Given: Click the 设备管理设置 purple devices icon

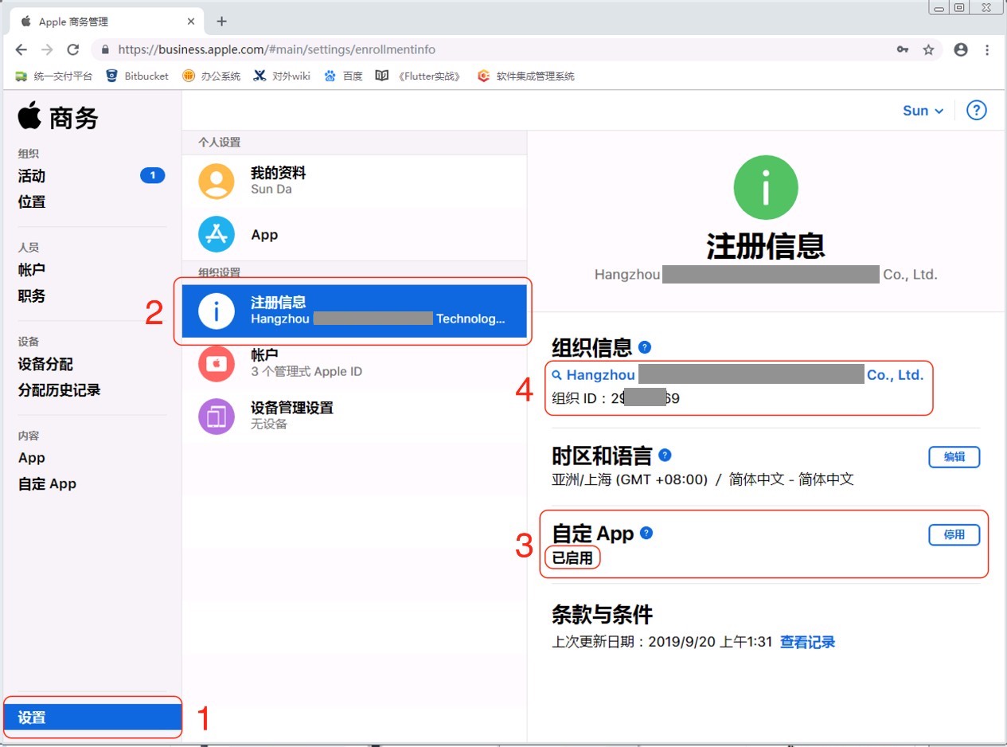Looking at the screenshot, I should pos(217,416).
